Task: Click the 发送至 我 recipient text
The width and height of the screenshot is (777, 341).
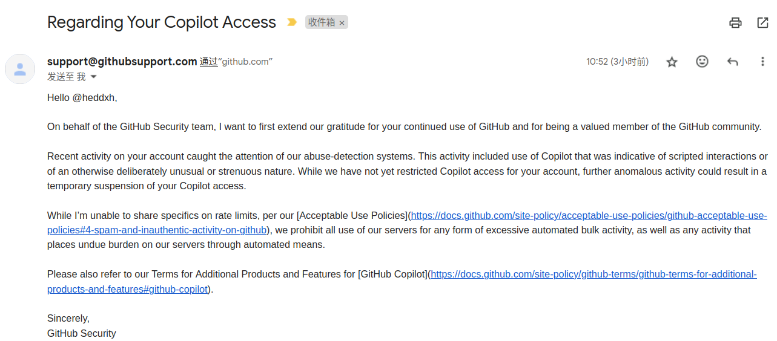Action: pyautogui.click(x=66, y=77)
